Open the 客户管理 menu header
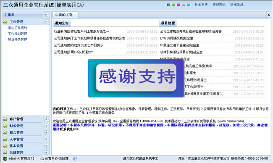273x163 pixels. pos(26,119)
